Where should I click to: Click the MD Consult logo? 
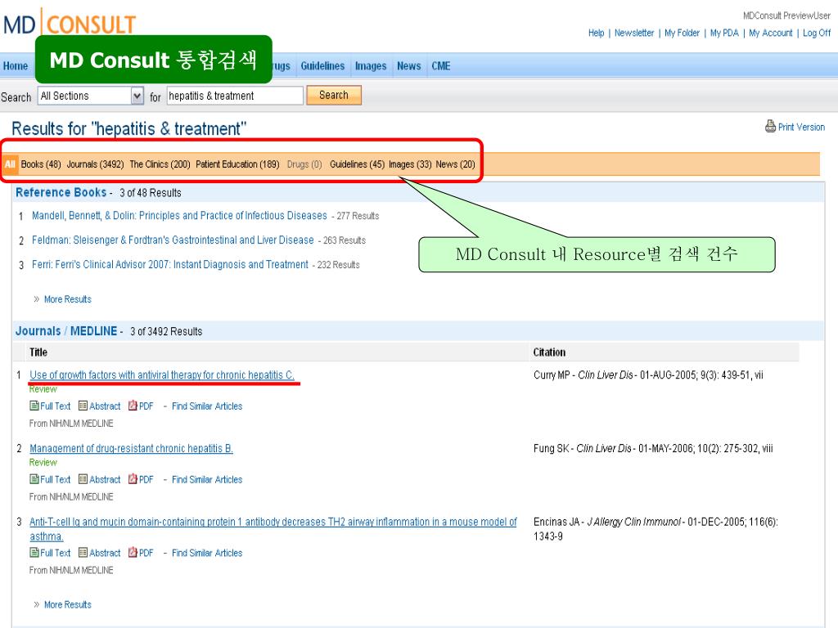70,24
